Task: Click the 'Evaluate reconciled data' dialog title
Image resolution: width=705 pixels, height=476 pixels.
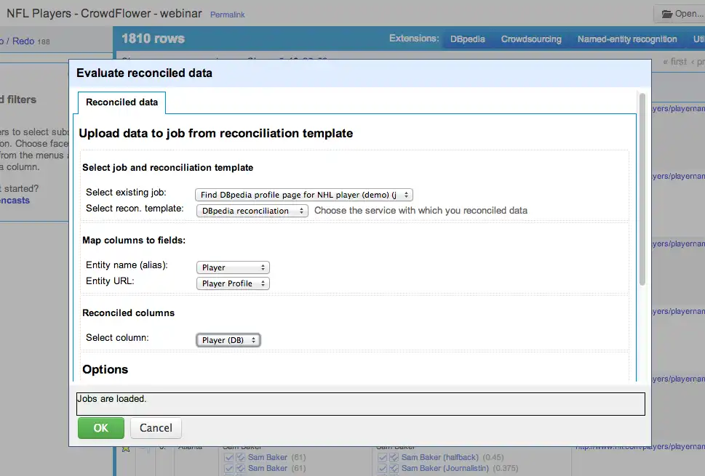Action: click(x=144, y=73)
